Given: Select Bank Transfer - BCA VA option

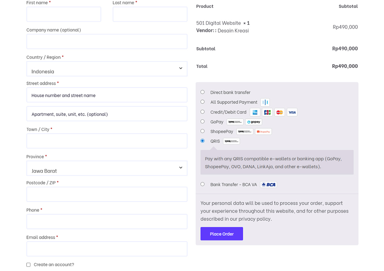Looking at the screenshot, I should point(202,184).
